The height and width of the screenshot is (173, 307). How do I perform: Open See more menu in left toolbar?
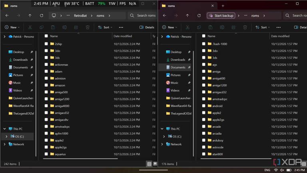[121, 27]
